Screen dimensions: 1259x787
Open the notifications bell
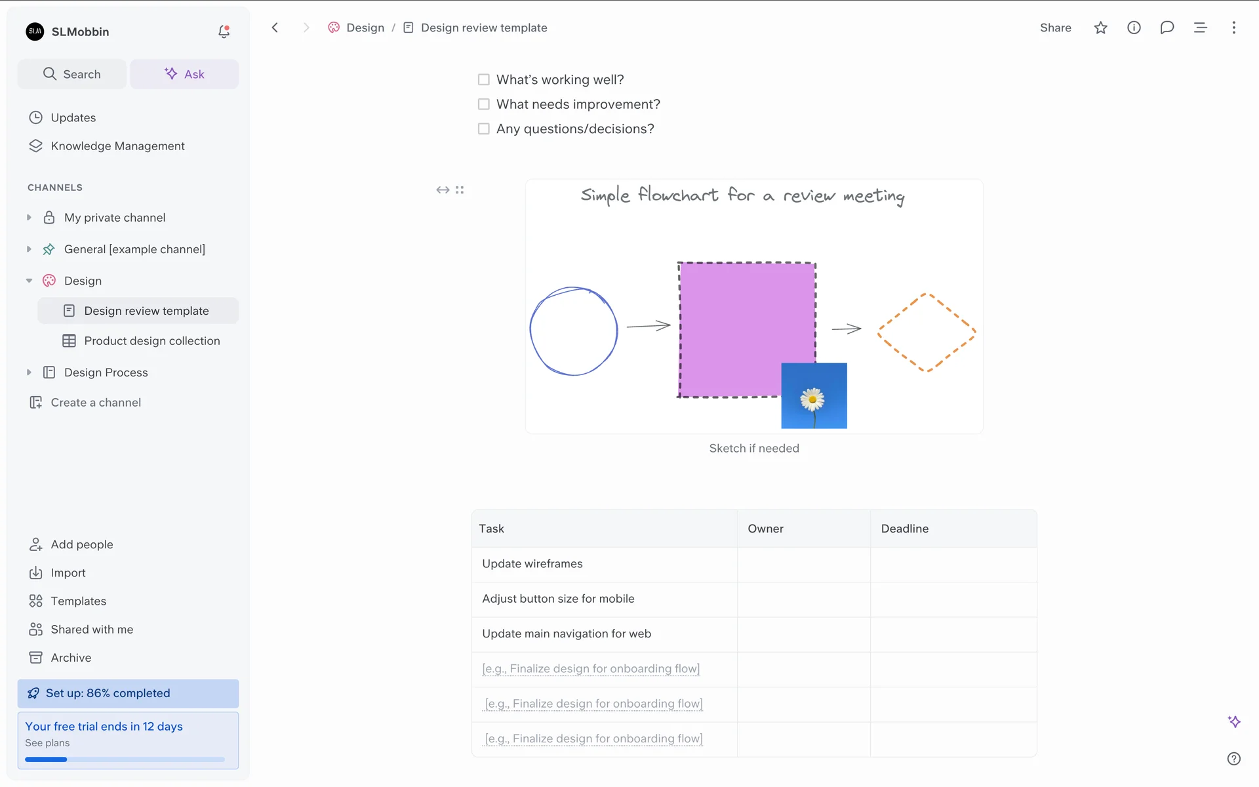(224, 31)
